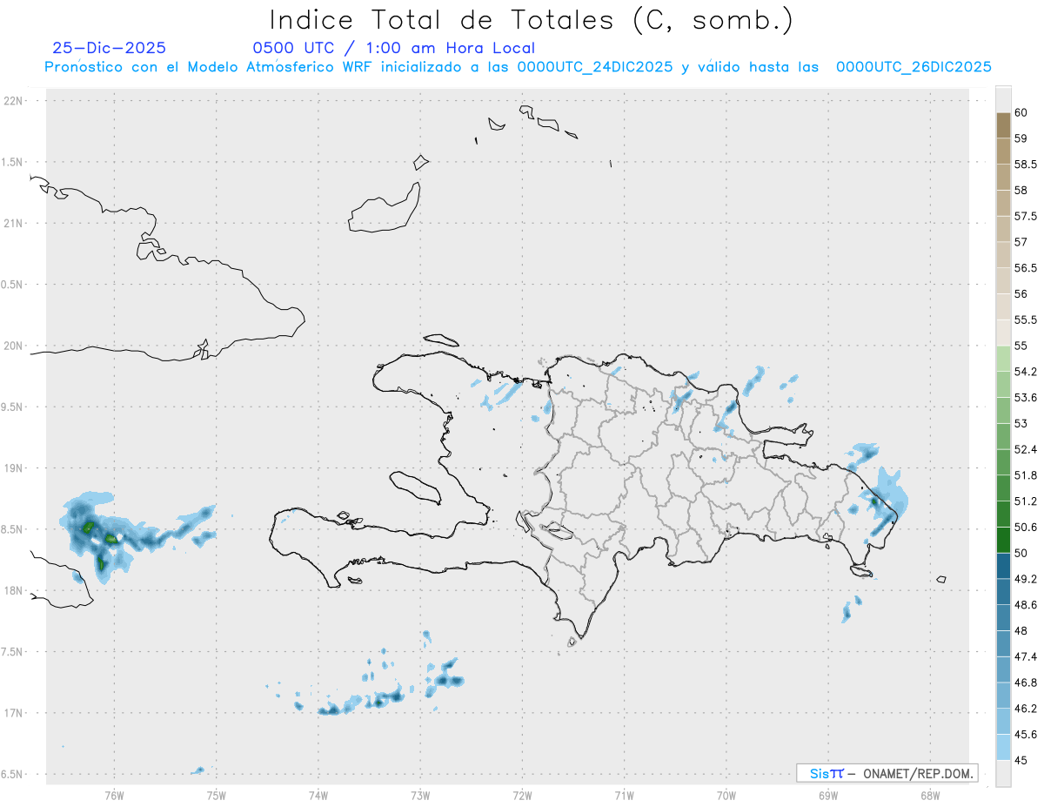Click the '45' colorbar value
Viewport: 1044px width, 807px height.
click(1021, 760)
